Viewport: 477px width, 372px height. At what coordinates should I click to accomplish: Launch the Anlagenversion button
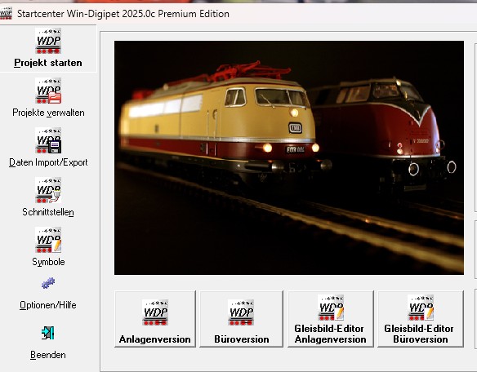click(x=155, y=319)
